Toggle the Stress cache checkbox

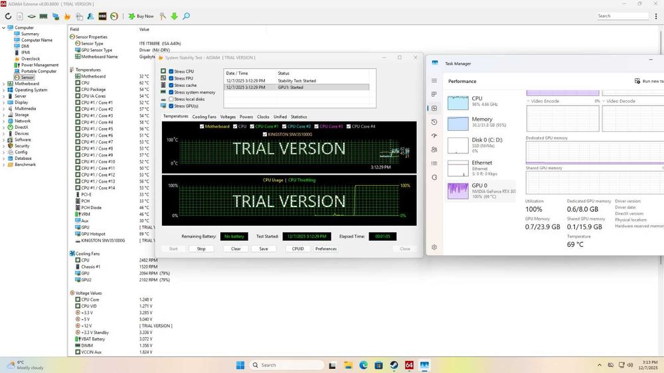171,85
